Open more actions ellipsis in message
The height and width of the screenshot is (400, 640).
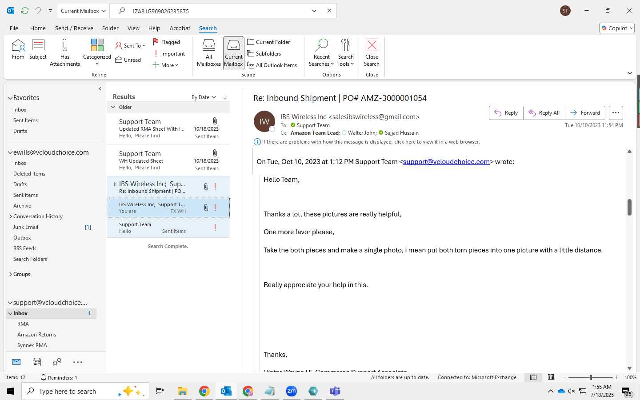point(616,113)
